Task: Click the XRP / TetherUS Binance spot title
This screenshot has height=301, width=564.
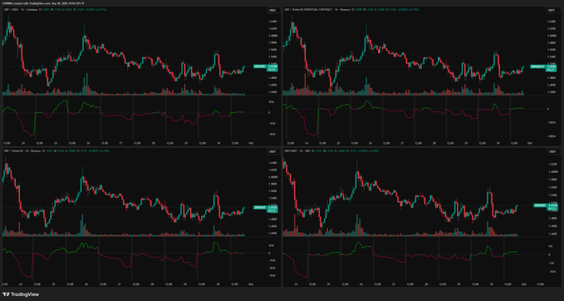Action: tap(22, 150)
